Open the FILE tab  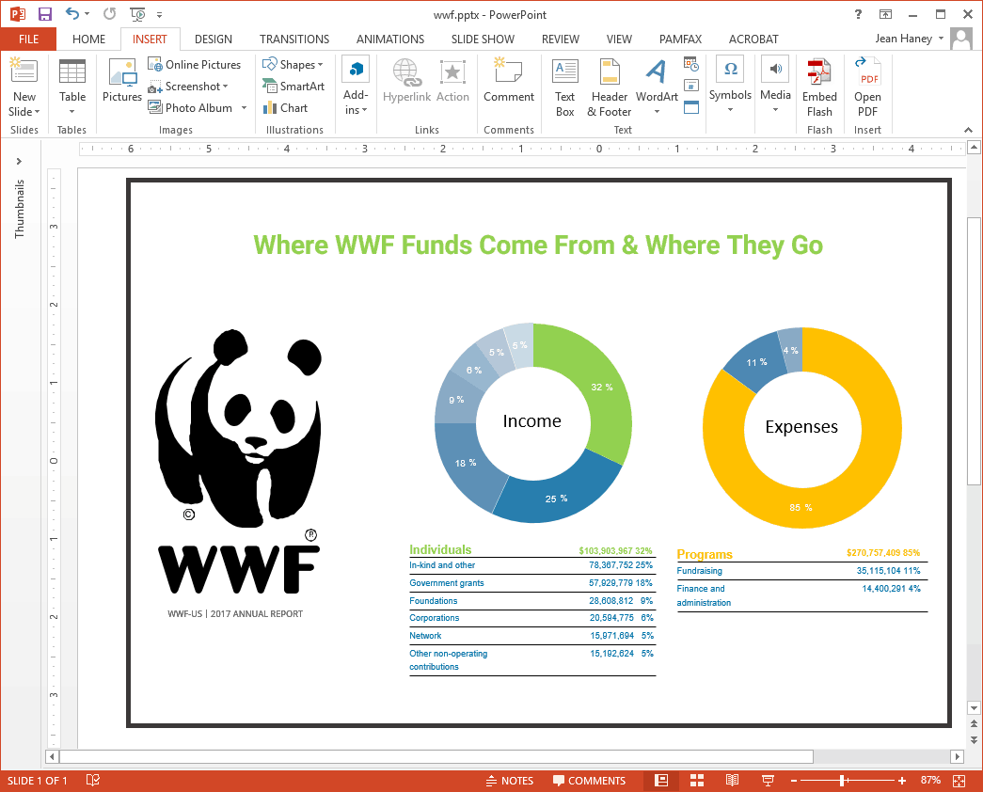28,39
